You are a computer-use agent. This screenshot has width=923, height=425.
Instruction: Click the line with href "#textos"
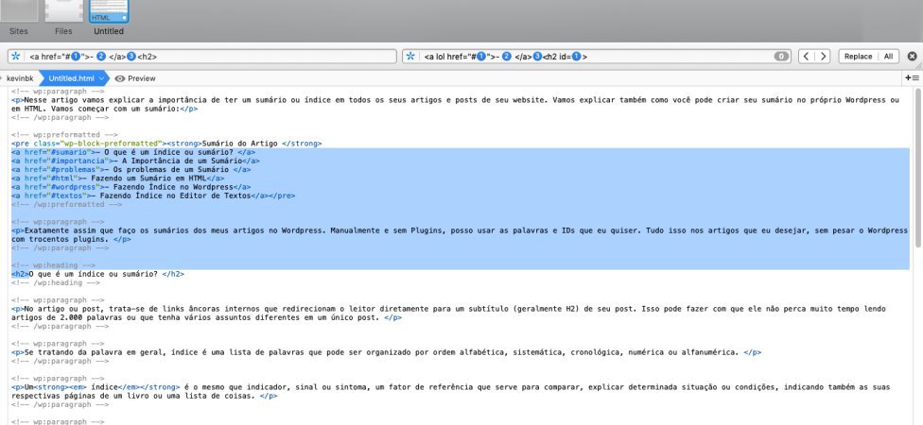tap(153, 195)
